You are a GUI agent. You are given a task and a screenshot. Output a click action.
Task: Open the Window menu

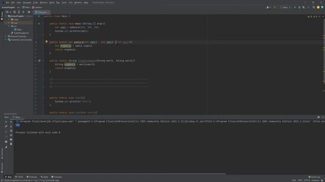pyautogui.click(x=78, y=3)
